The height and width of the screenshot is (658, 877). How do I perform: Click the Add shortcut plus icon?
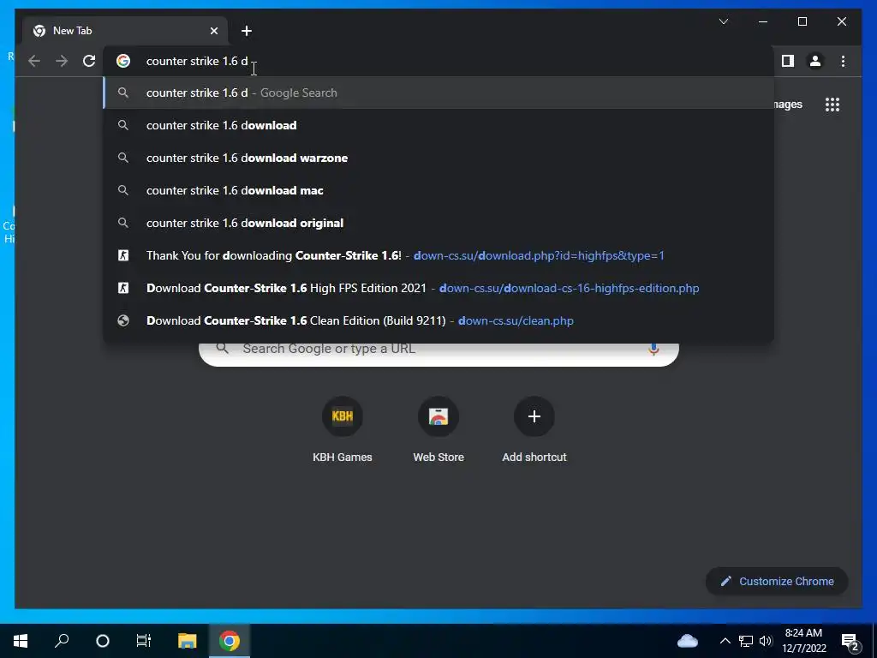534,416
